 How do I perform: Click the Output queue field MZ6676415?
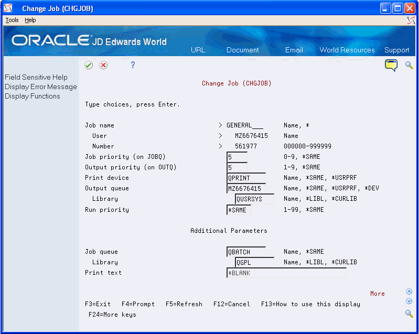click(246, 188)
